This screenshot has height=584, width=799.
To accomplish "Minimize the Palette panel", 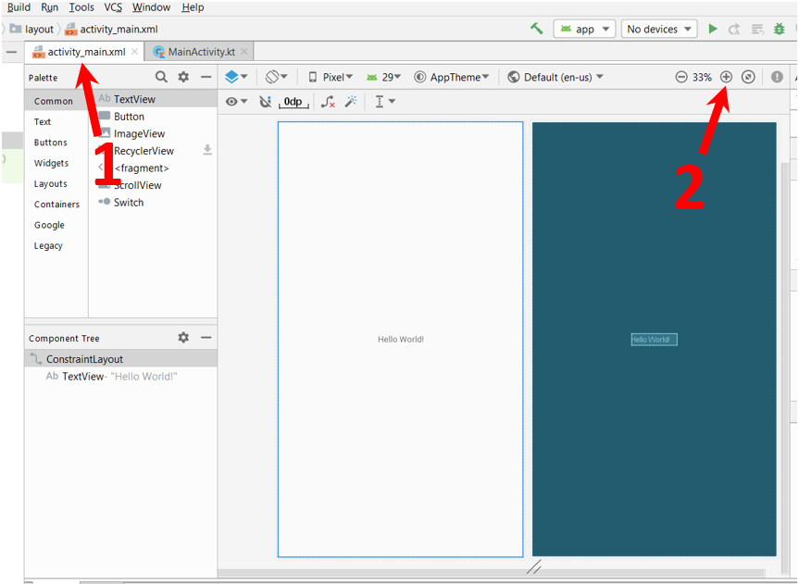I will (x=206, y=77).
